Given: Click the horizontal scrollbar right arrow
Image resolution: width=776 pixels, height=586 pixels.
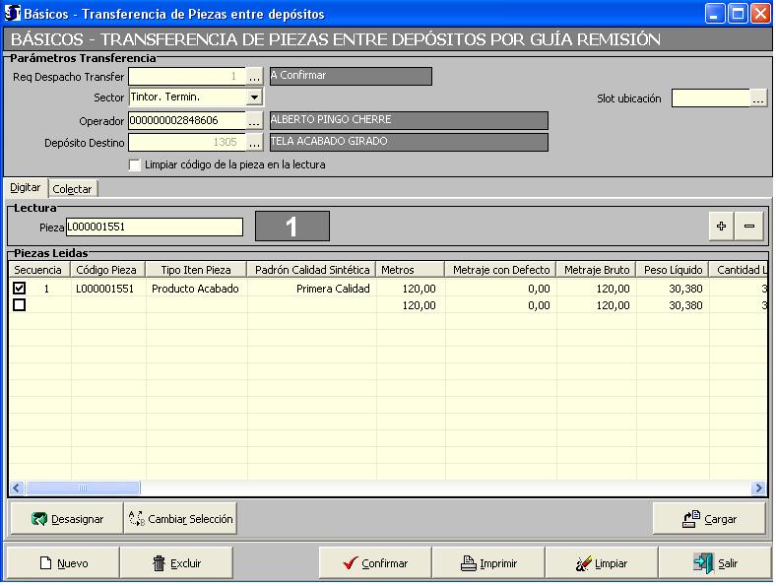Looking at the screenshot, I should (x=758, y=488).
